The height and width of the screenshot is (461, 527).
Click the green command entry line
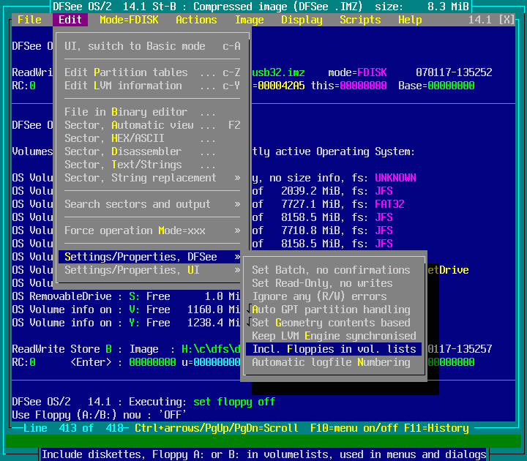263,441
